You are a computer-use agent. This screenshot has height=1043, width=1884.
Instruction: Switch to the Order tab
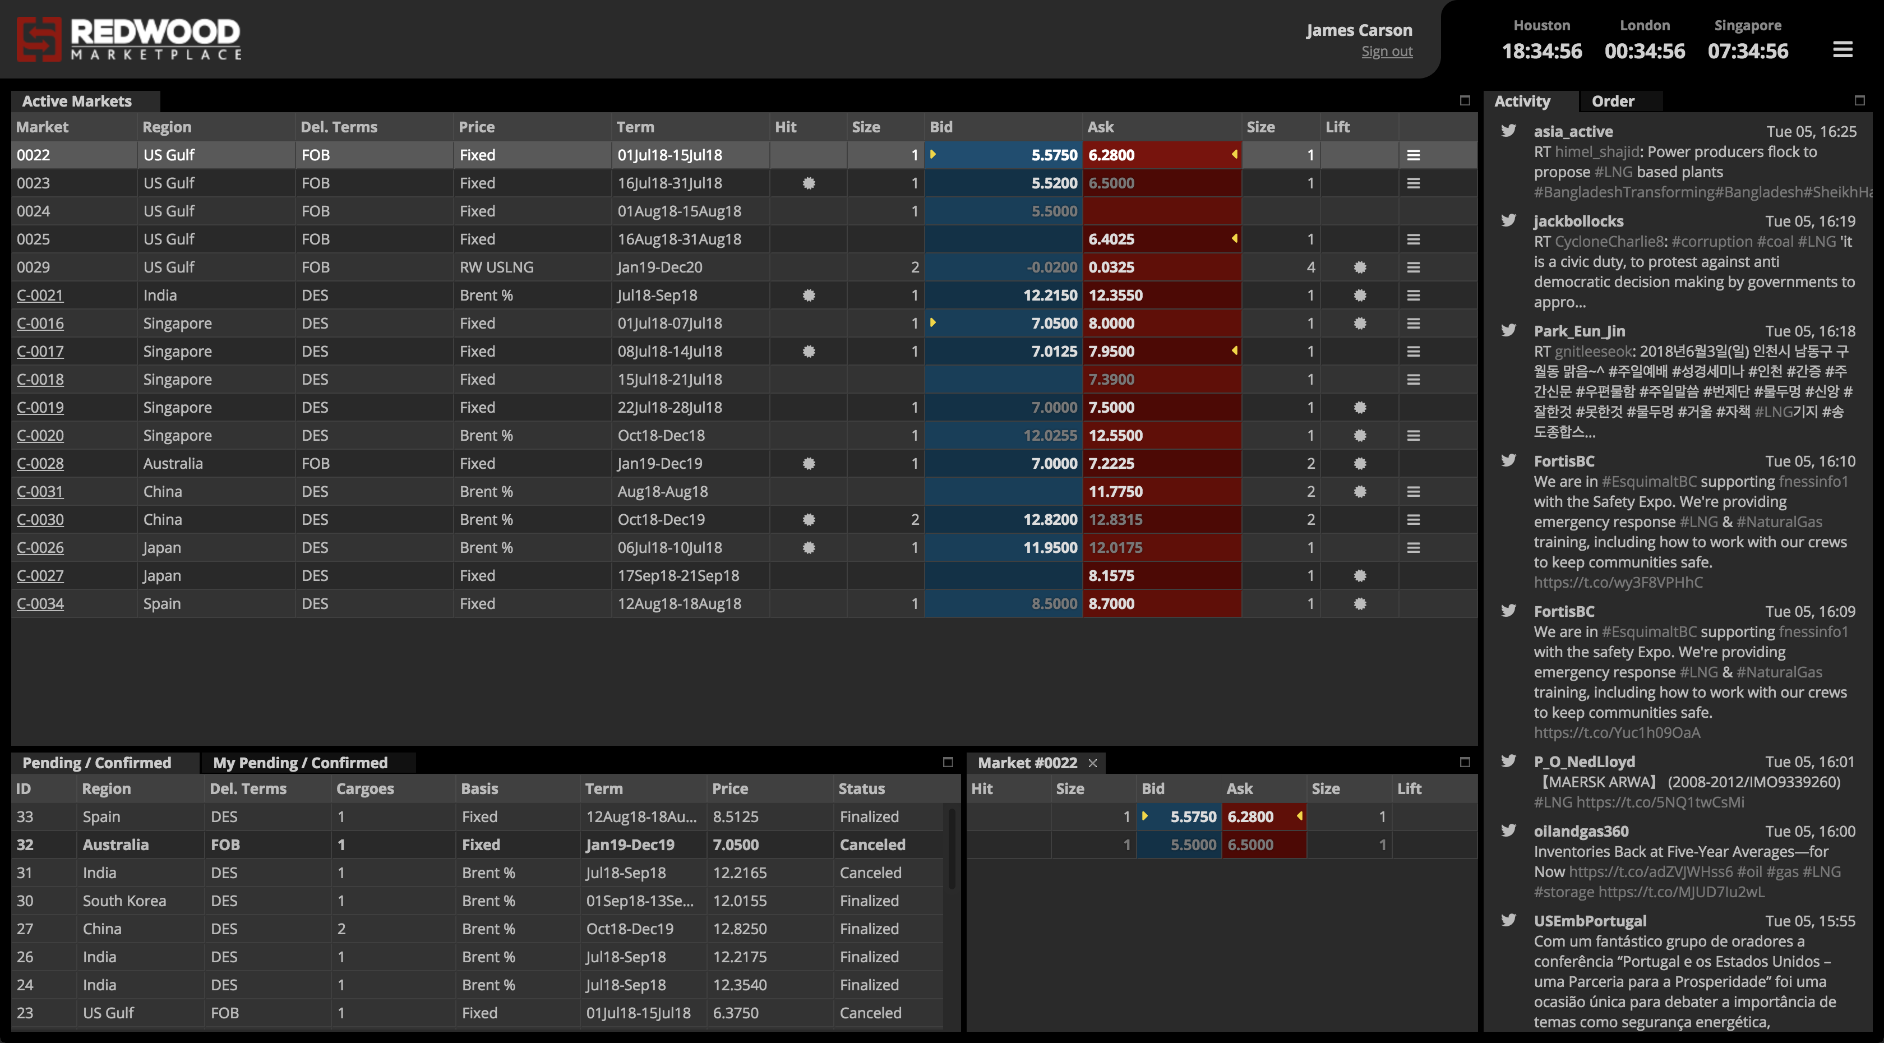[x=1613, y=101]
